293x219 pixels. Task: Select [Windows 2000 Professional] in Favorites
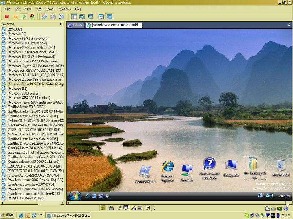point(27,43)
